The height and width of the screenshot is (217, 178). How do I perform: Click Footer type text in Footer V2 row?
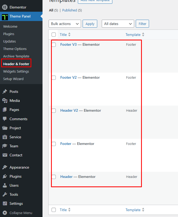(x=131, y=77)
